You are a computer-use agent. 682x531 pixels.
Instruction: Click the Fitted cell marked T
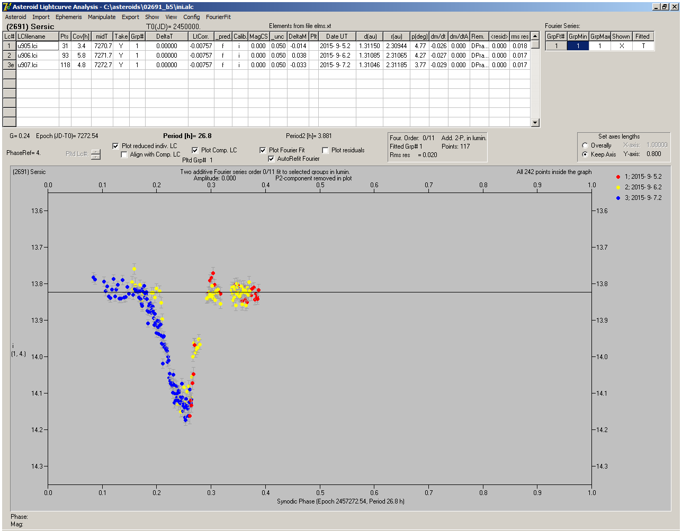642,46
